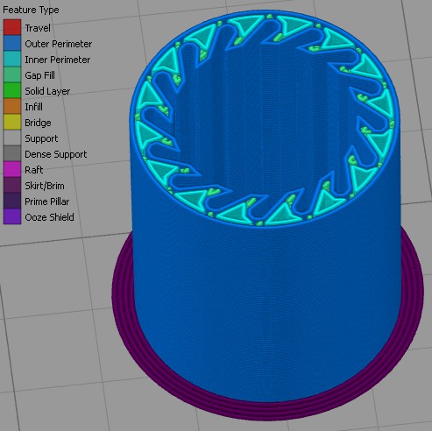Click the "Skirt/Brim" legend label
This screenshot has height=431, width=432.
(x=45, y=186)
